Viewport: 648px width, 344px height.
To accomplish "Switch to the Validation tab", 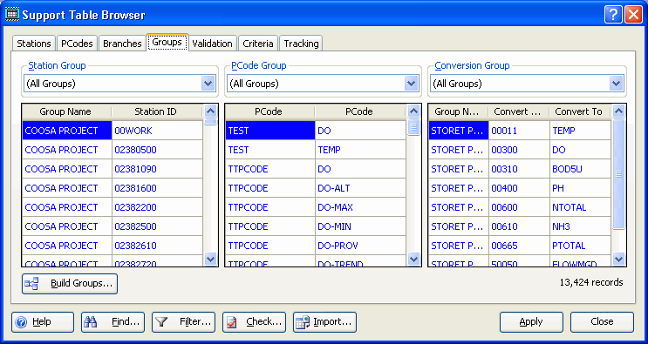I will click(x=212, y=44).
